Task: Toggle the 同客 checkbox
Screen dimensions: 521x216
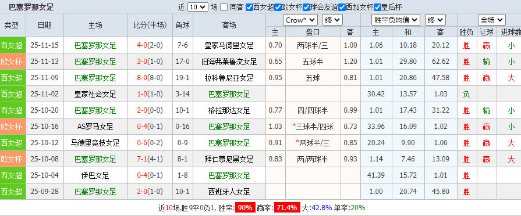Action: click(224, 8)
